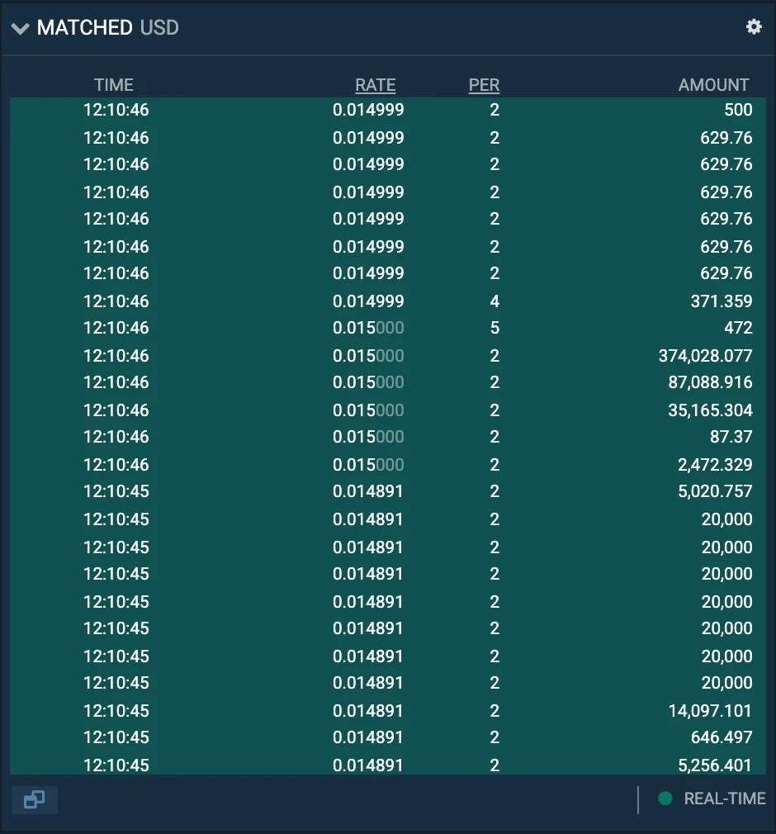Select the row with amount 500

pyautogui.click(x=388, y=110)
